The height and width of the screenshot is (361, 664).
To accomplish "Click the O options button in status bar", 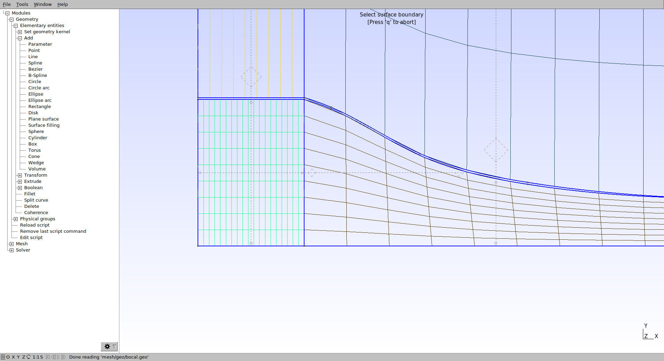I will pos(8,357).
